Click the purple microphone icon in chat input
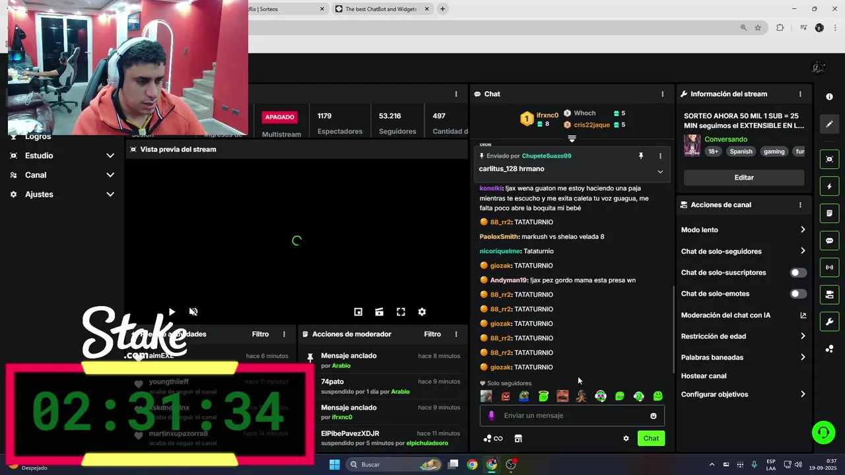Viewport: 845px width, 475px height. click(x=491, y=416)
